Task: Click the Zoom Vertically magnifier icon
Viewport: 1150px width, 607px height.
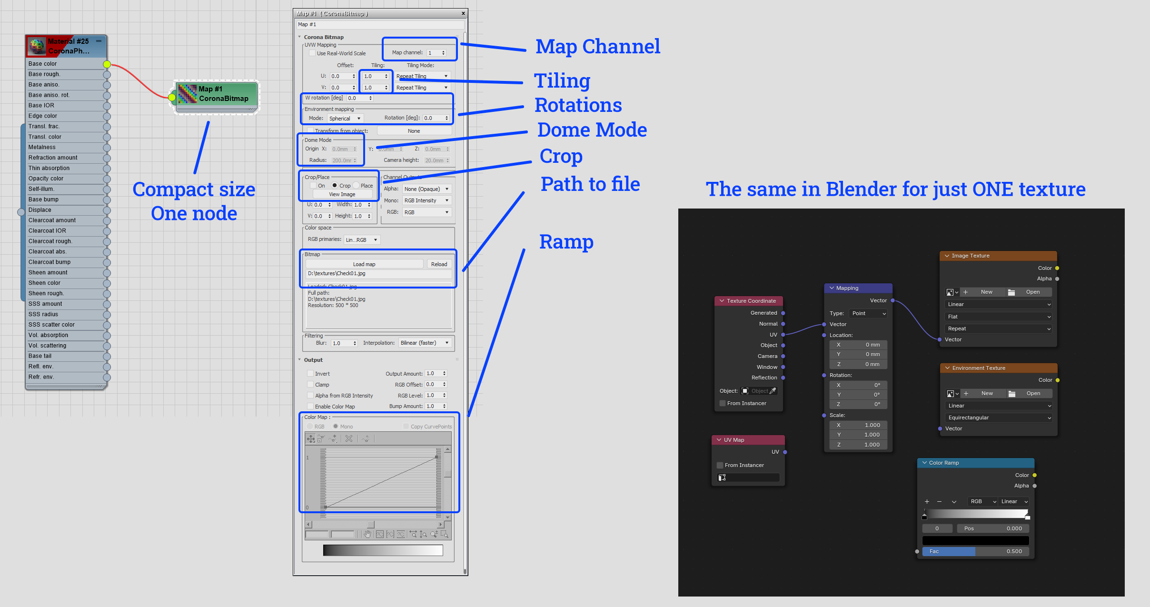Action: click(x=423, y=534)
